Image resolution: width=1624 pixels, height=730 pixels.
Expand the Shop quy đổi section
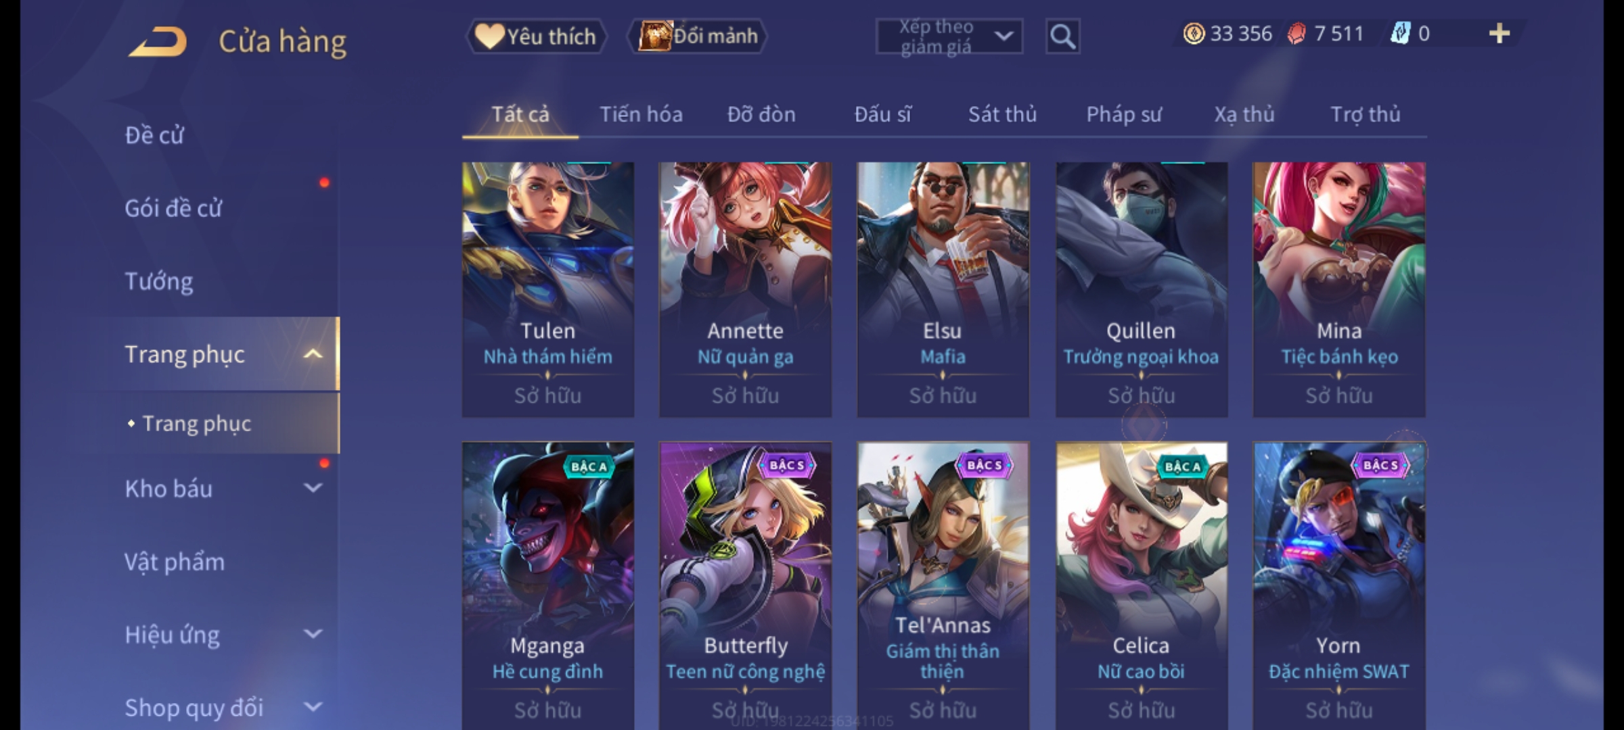pos(313,707)
